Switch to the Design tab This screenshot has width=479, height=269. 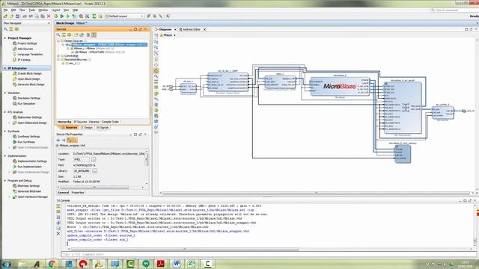(x=87, y=128)
